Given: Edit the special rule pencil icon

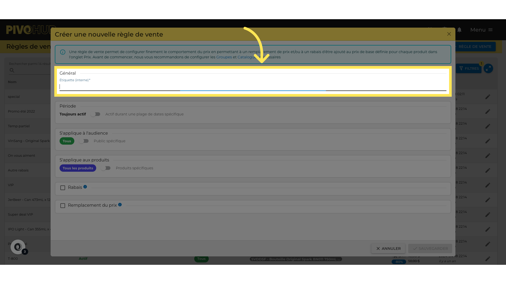Looking at the screenshot, I should (x=488, y=97).
